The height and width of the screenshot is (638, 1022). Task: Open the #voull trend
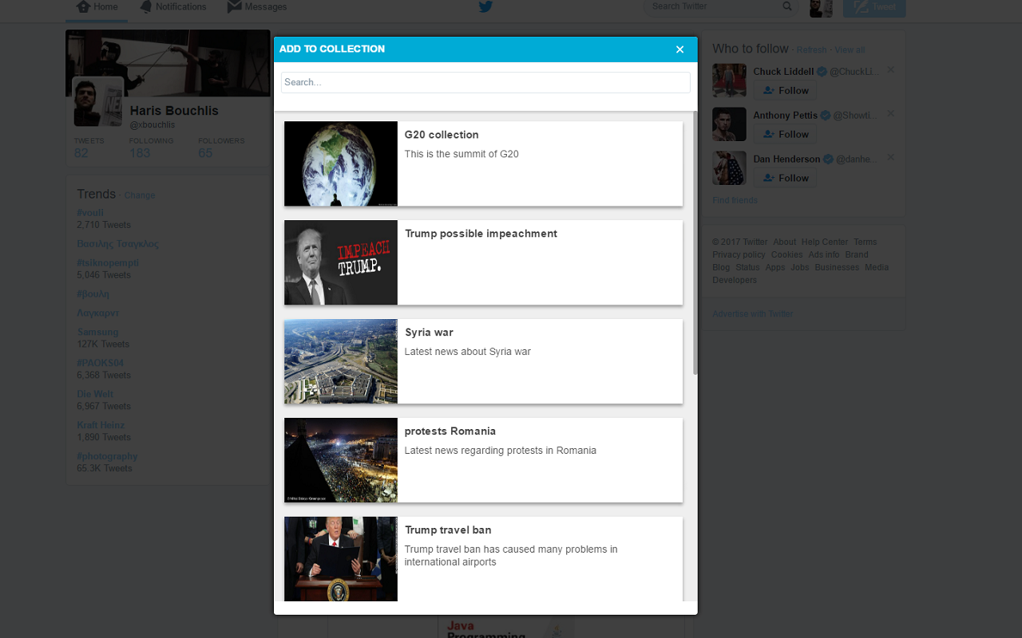point(90,213)
